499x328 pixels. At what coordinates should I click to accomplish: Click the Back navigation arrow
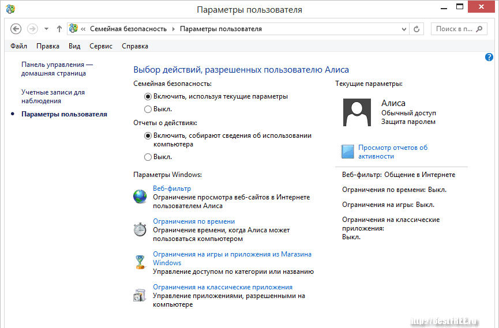coord(16,29)
